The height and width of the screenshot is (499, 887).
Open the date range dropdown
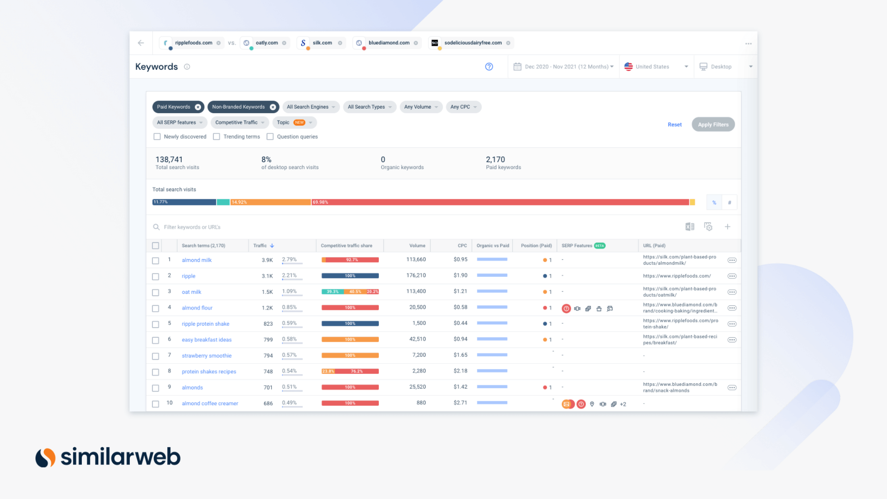tap(564, 67)
